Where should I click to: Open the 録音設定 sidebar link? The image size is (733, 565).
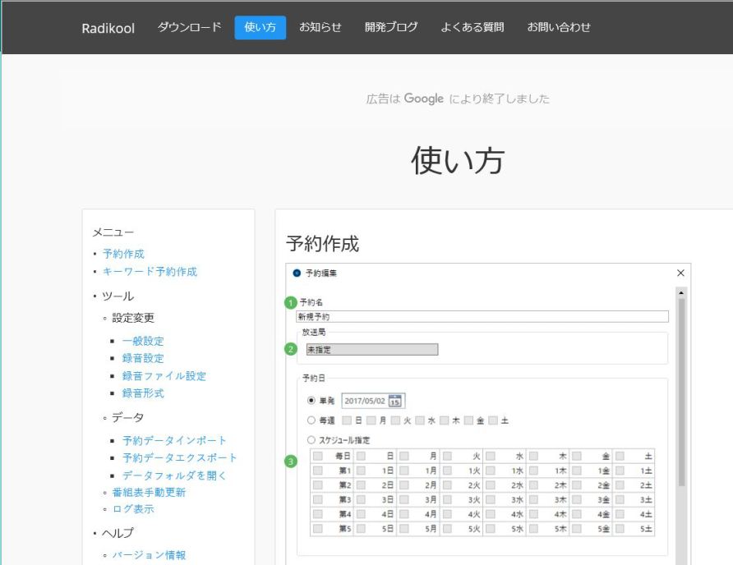point(143,358)
